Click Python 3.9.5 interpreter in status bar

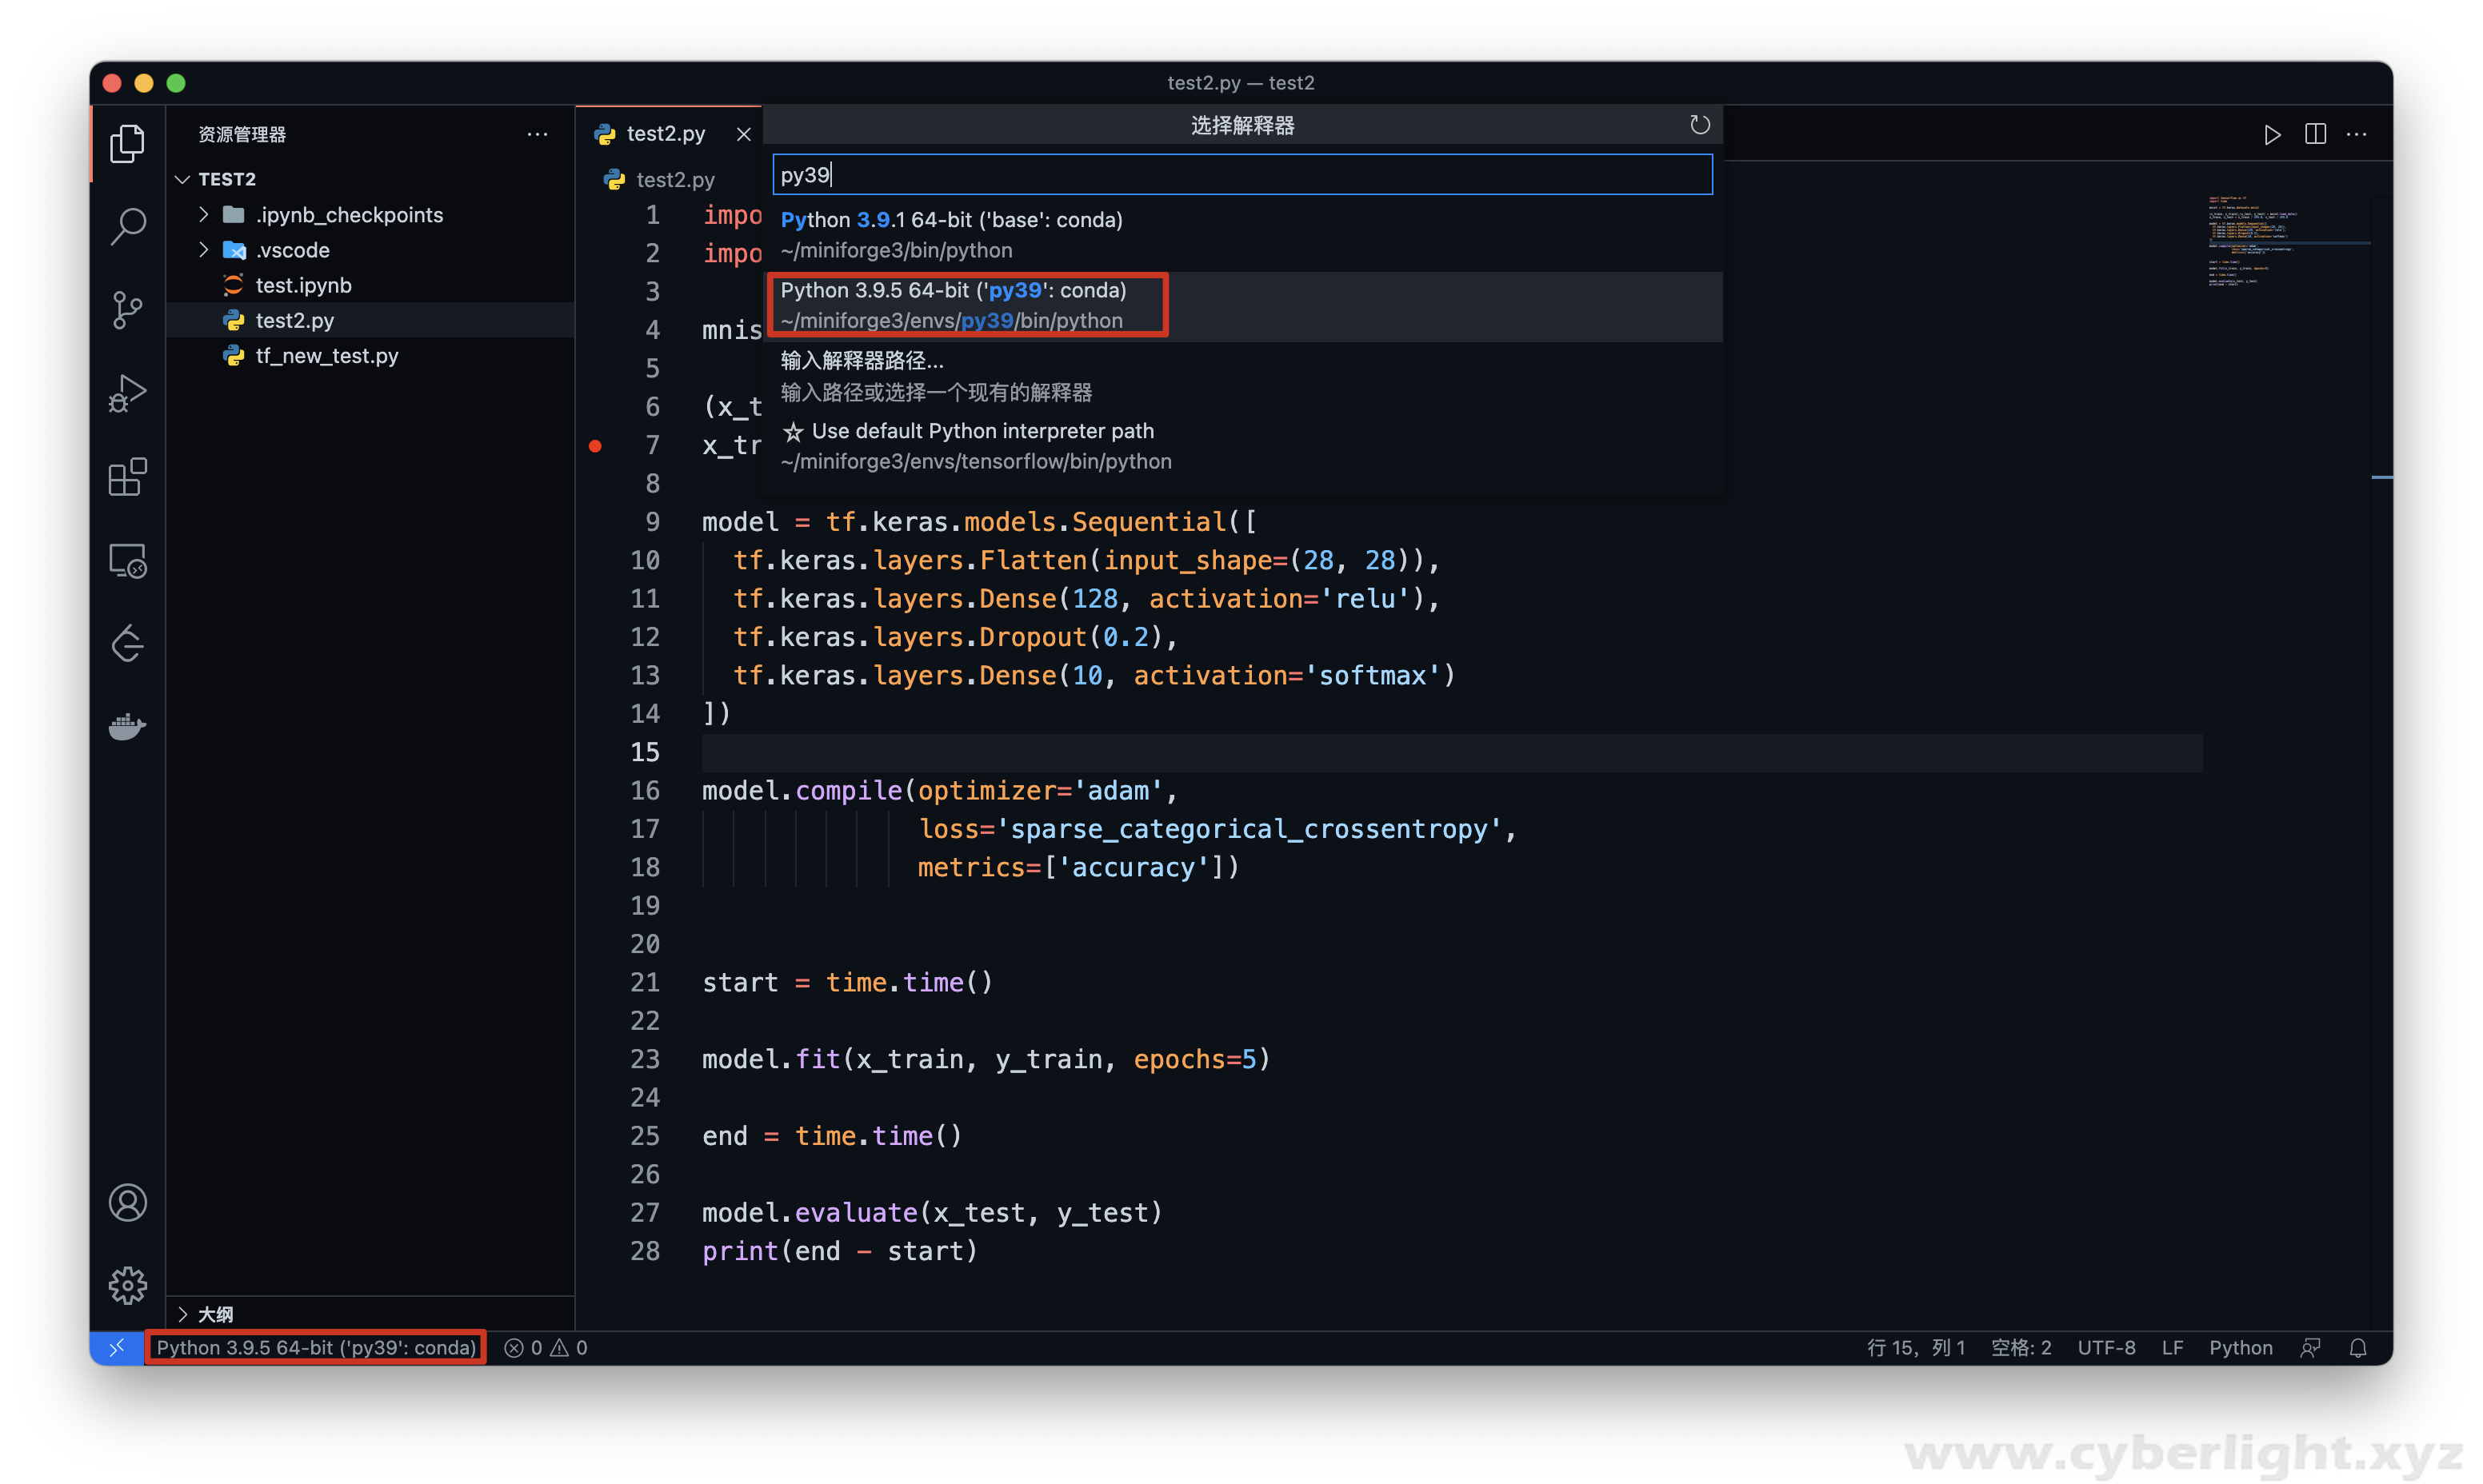(x=316, y=1348)
